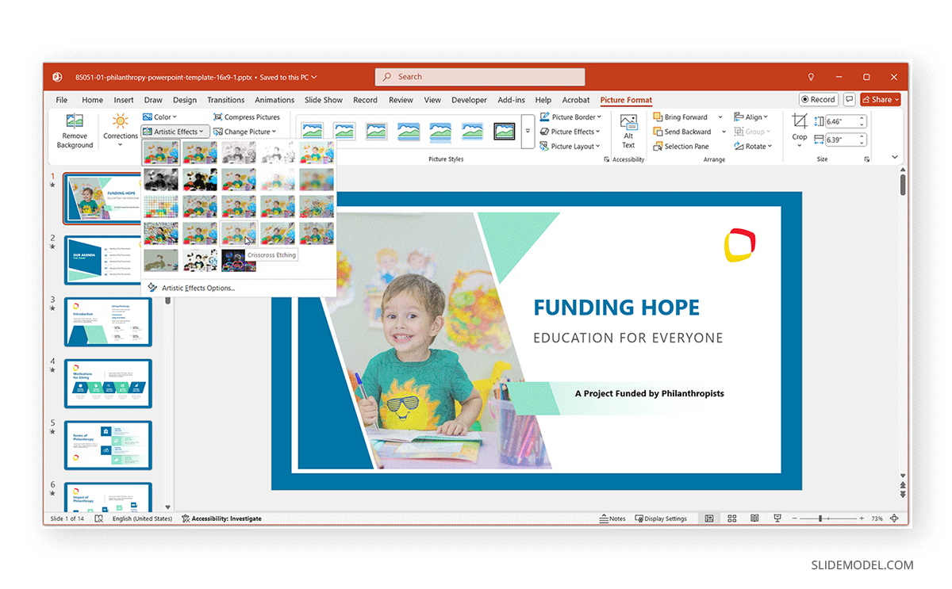Open the Transitions ribbon tab
952x589 pixels.
(225, 100)
